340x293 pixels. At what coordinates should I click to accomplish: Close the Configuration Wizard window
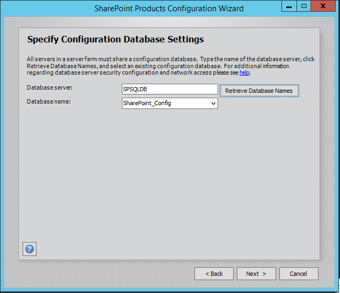pyautogui.click(x=323, y=6)
